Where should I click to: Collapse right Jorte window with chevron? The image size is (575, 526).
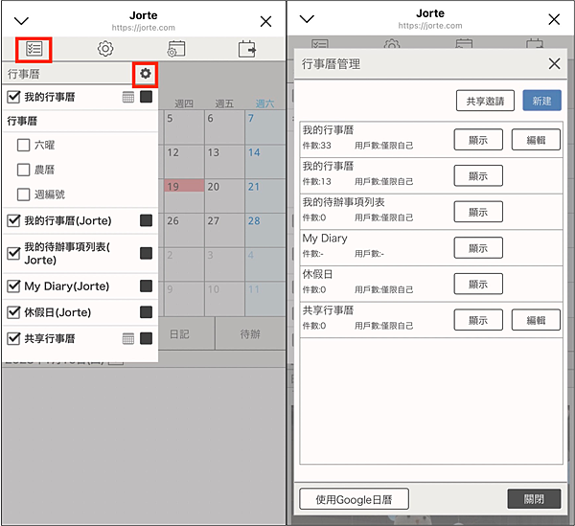[x=307, y=19]
